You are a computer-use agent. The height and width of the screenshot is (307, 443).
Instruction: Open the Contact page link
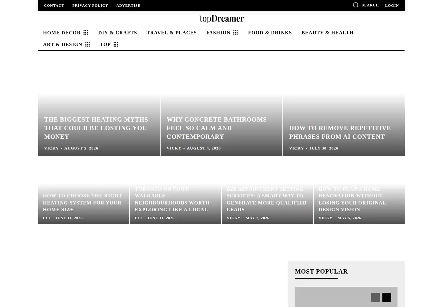(x=54, y=6)
